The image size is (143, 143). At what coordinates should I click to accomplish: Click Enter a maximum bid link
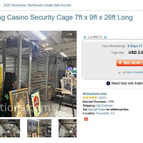pos(134,72)
